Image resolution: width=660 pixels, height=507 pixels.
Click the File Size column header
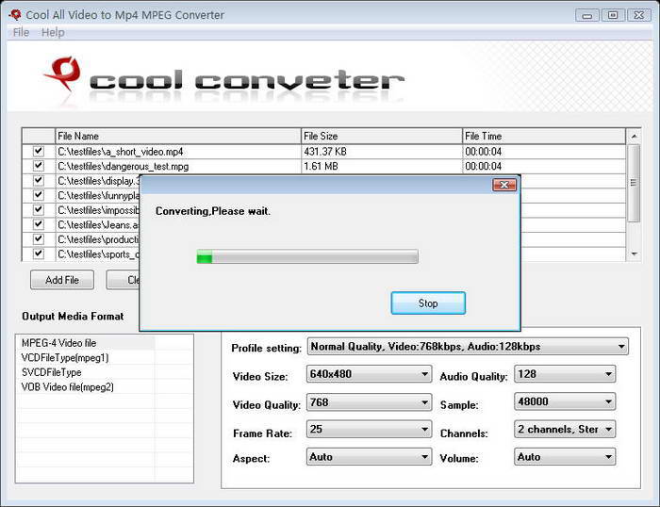click(x=382, y=136)
